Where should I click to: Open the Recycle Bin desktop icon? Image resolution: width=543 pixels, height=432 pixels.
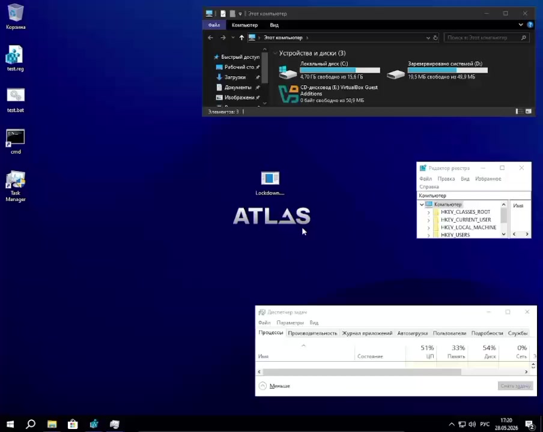(15, 16)
